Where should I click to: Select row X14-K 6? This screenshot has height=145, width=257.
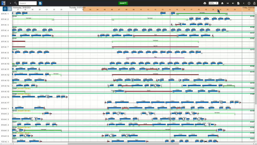5,136
